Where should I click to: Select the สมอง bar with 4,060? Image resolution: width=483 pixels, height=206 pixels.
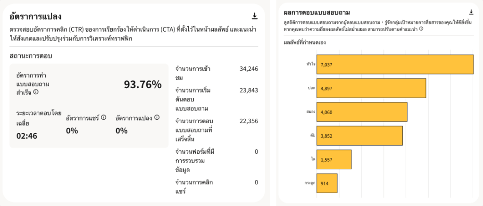(362, 112)
